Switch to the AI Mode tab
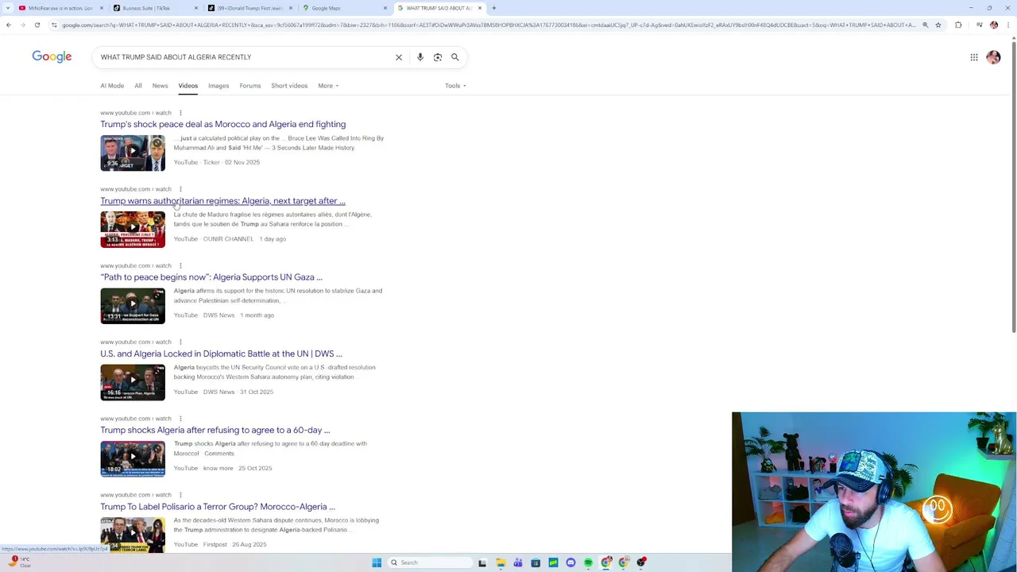Viewport: 1017px width, 572px height. (112, 86)
